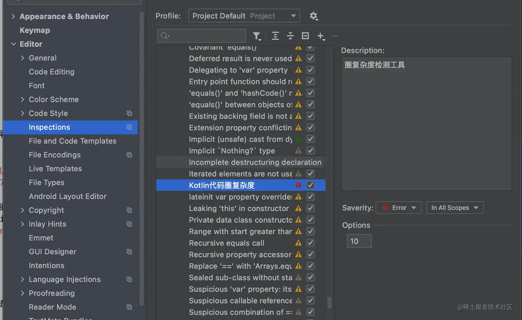Click the inspection list scrollbar thumb

coord(329,302)
